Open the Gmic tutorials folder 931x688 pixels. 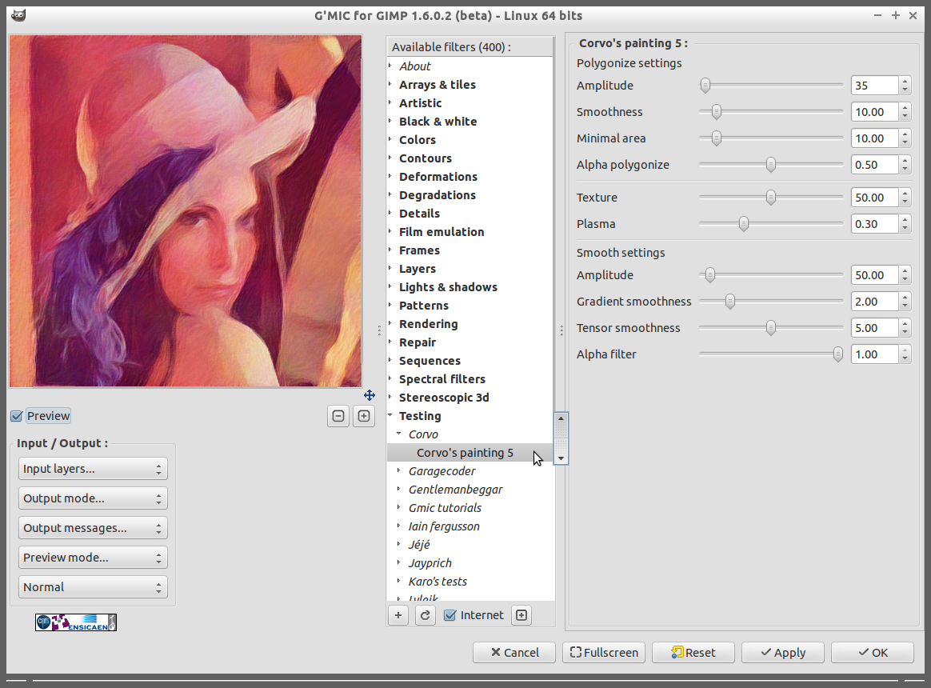(x=445, y=508)
